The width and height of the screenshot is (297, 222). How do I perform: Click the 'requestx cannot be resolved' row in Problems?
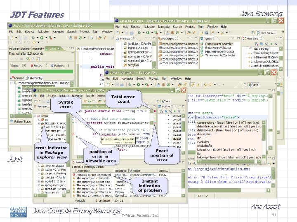pos(127,175)
